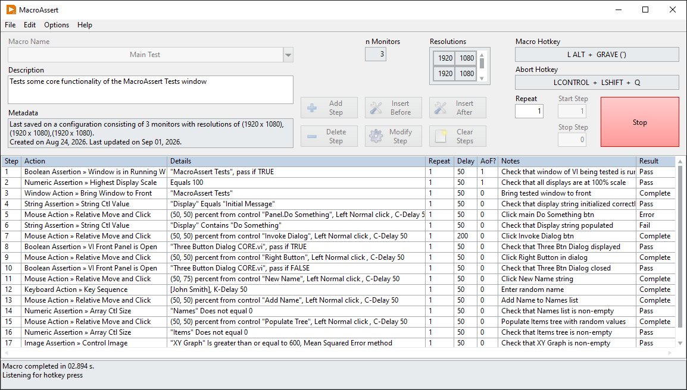Click the minus icon on Delete Step

pos(312,137)
